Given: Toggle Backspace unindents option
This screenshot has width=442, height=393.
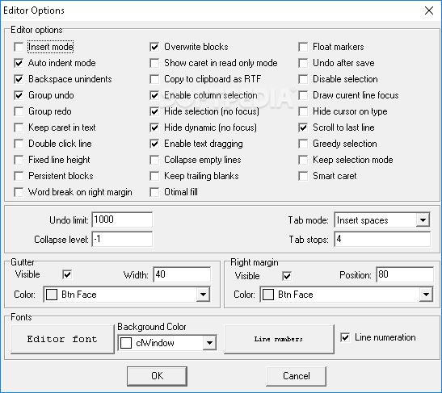Looking at the screenshot, I should point(19,79).
